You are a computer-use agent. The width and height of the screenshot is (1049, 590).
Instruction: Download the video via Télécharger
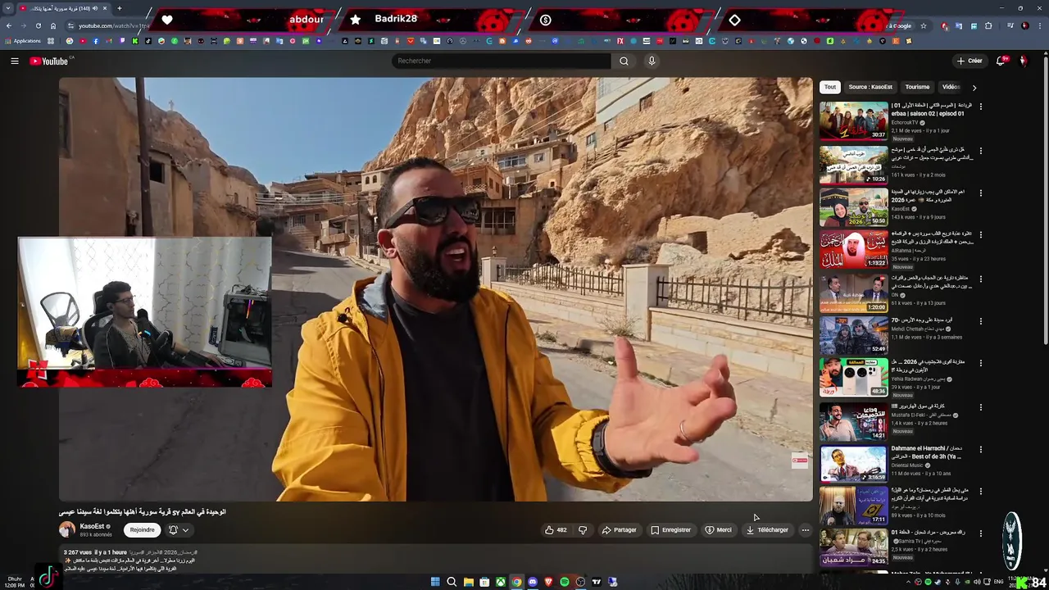click(766, 530)
